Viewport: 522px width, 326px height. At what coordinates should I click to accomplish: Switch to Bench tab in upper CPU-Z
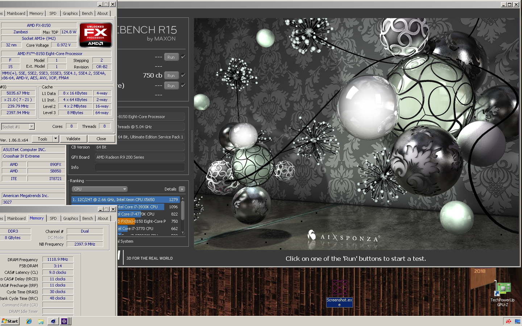point(87,13)
